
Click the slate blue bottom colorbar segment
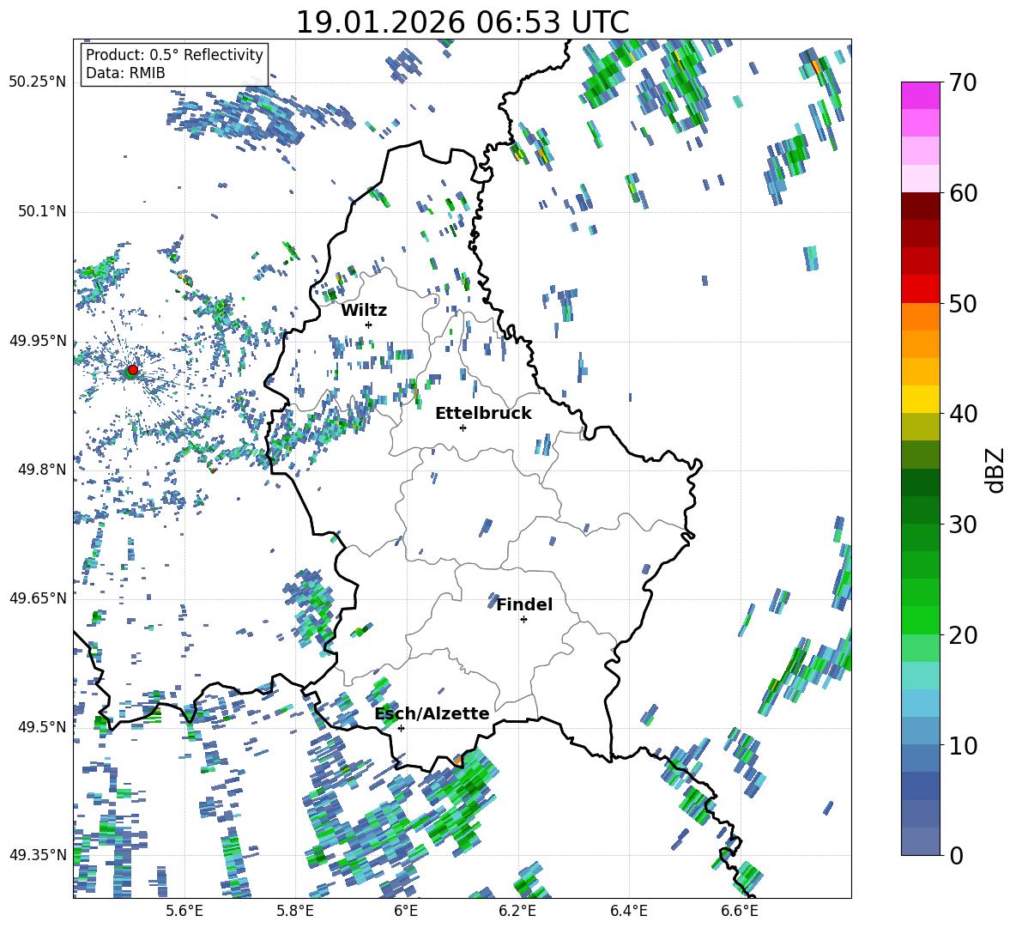pos(920,841)
